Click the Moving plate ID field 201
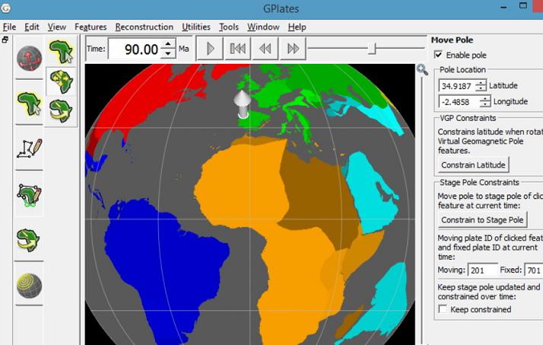This screenshot has height=345, width=543. pyautogui.click(x=482, y=270)
